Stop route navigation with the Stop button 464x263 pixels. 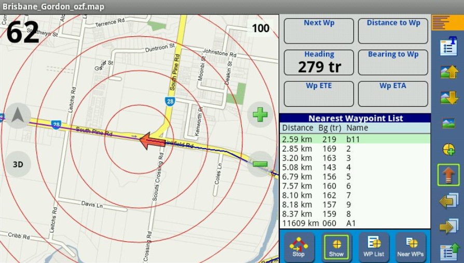tap(298, 246)
